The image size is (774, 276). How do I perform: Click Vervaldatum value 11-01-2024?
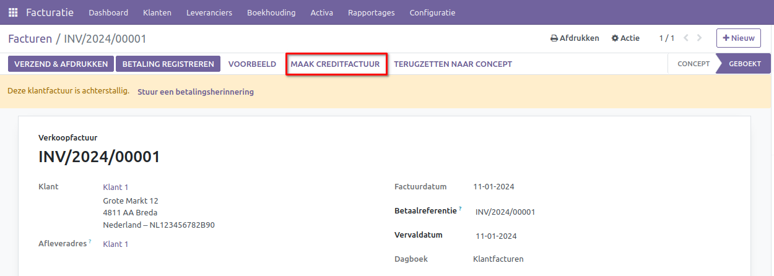point(496,236)
